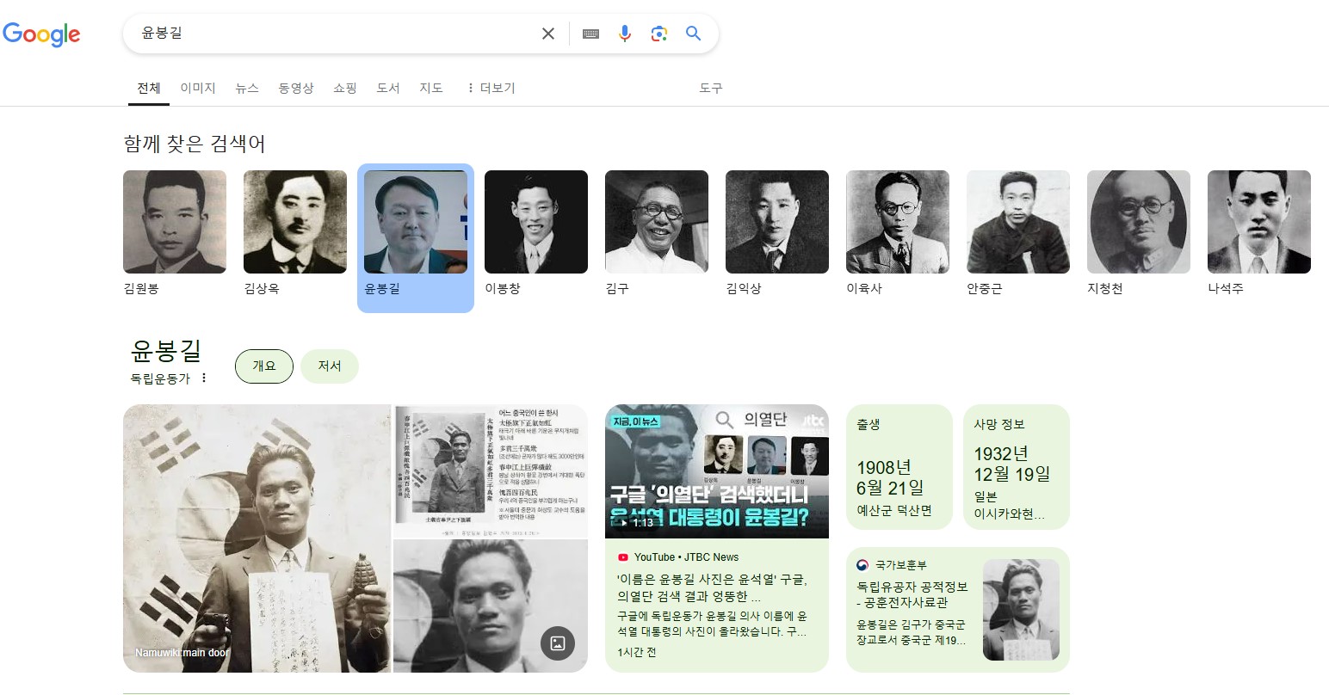
Task: Click the keyboard input icon in the search bar
Action: click(590, 33)
